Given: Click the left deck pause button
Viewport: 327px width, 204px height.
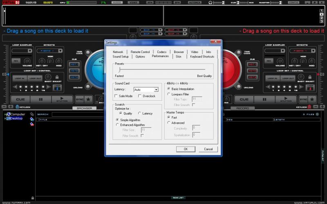Looking at the screenshot, I should click(40, 100).
